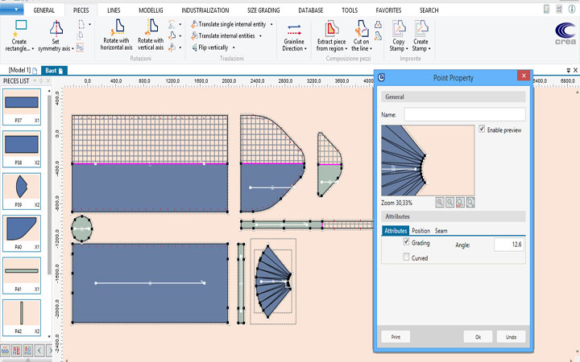Click the Cut on the line icon
The width and height of the screenshot is (580, 362).
coord(360,28)
